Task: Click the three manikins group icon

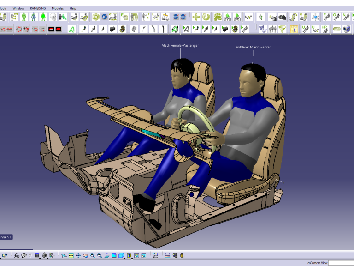Action: 272,29
